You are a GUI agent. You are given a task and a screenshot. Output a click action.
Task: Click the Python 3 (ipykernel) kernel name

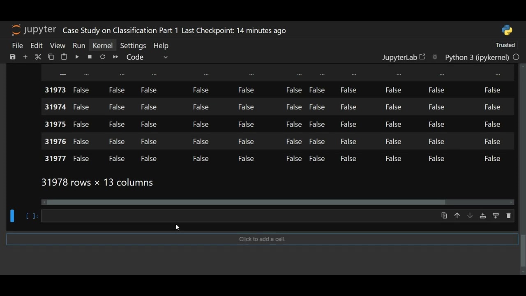[x=477, y=57]
